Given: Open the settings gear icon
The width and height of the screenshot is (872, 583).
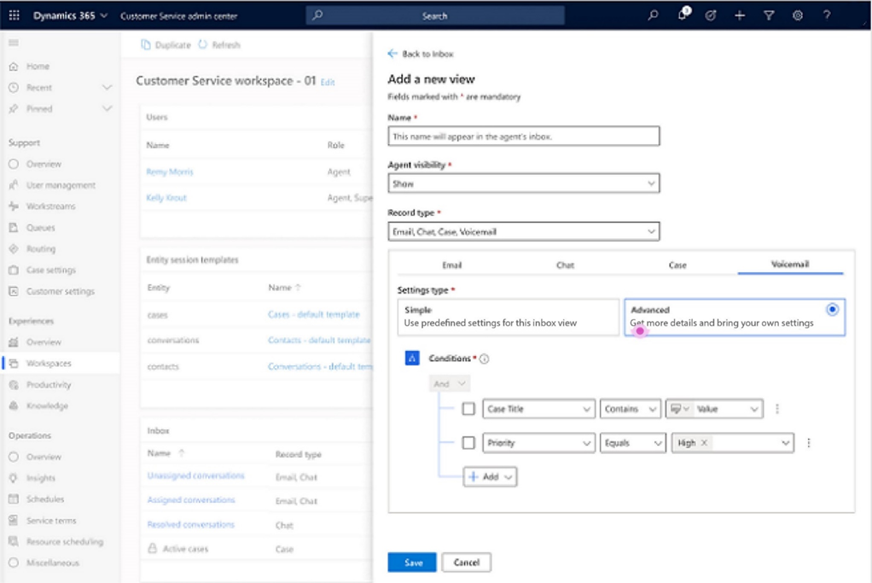Looking at the screenshot, I should click(798, 15).
